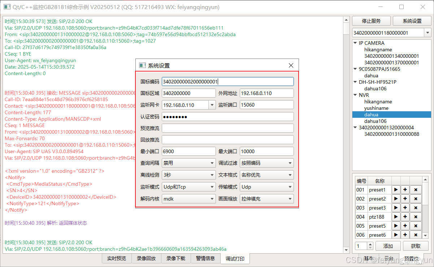Remove preset5 with the x icon
434x267 pixels.
[x=416, y=226]
